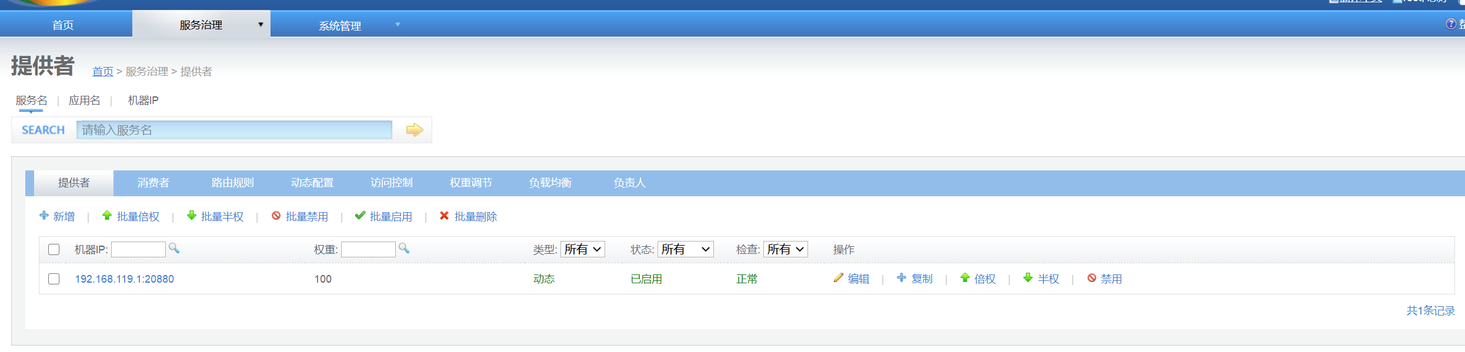The height and width of the screenshot is (352, 1465).
Task: Click the 已启用 status cell
Action: (x=646, y=279)
